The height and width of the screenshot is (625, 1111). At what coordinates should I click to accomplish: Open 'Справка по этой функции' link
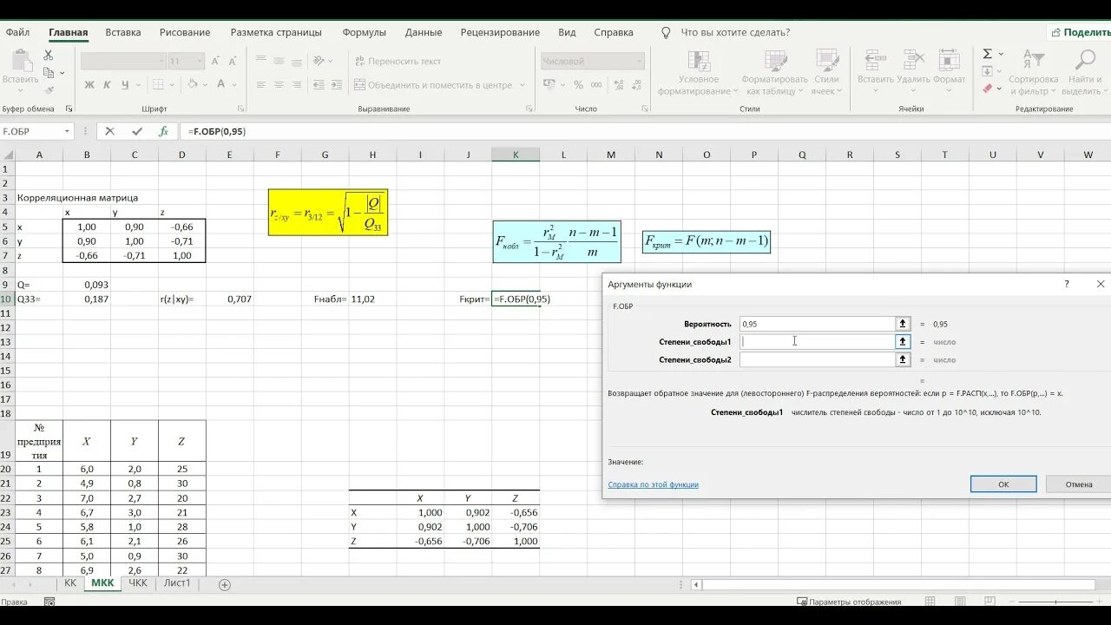pos(653,484)
